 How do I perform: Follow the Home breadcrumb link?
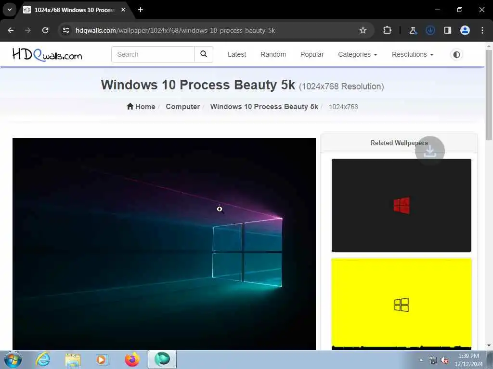pos(141,106)
